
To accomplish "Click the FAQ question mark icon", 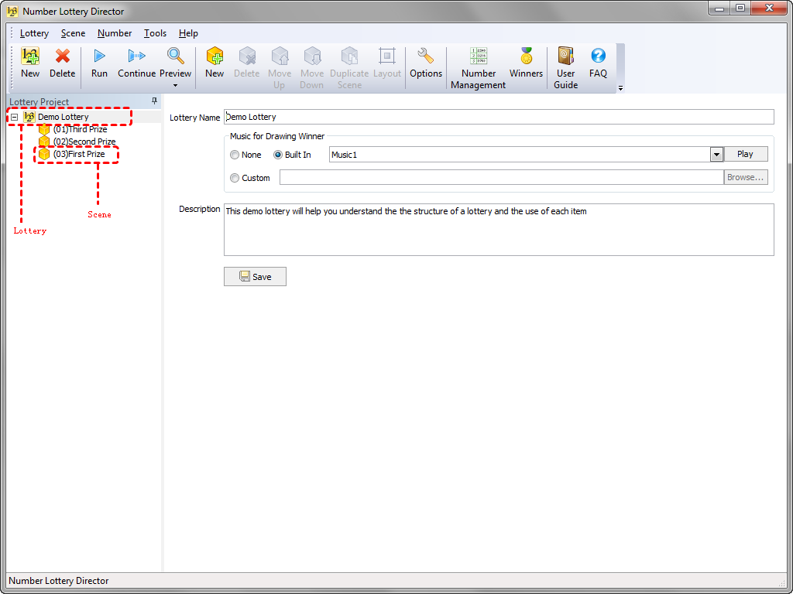I will (598, 56).
